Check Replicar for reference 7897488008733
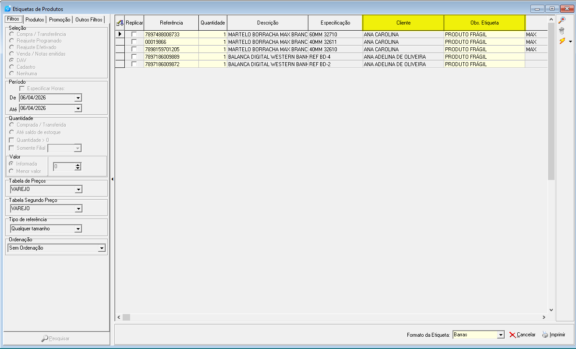Screen dimensions: 576x349 134,34
